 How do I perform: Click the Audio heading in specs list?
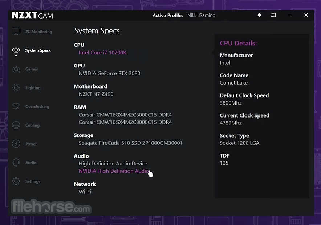[81, 156]
